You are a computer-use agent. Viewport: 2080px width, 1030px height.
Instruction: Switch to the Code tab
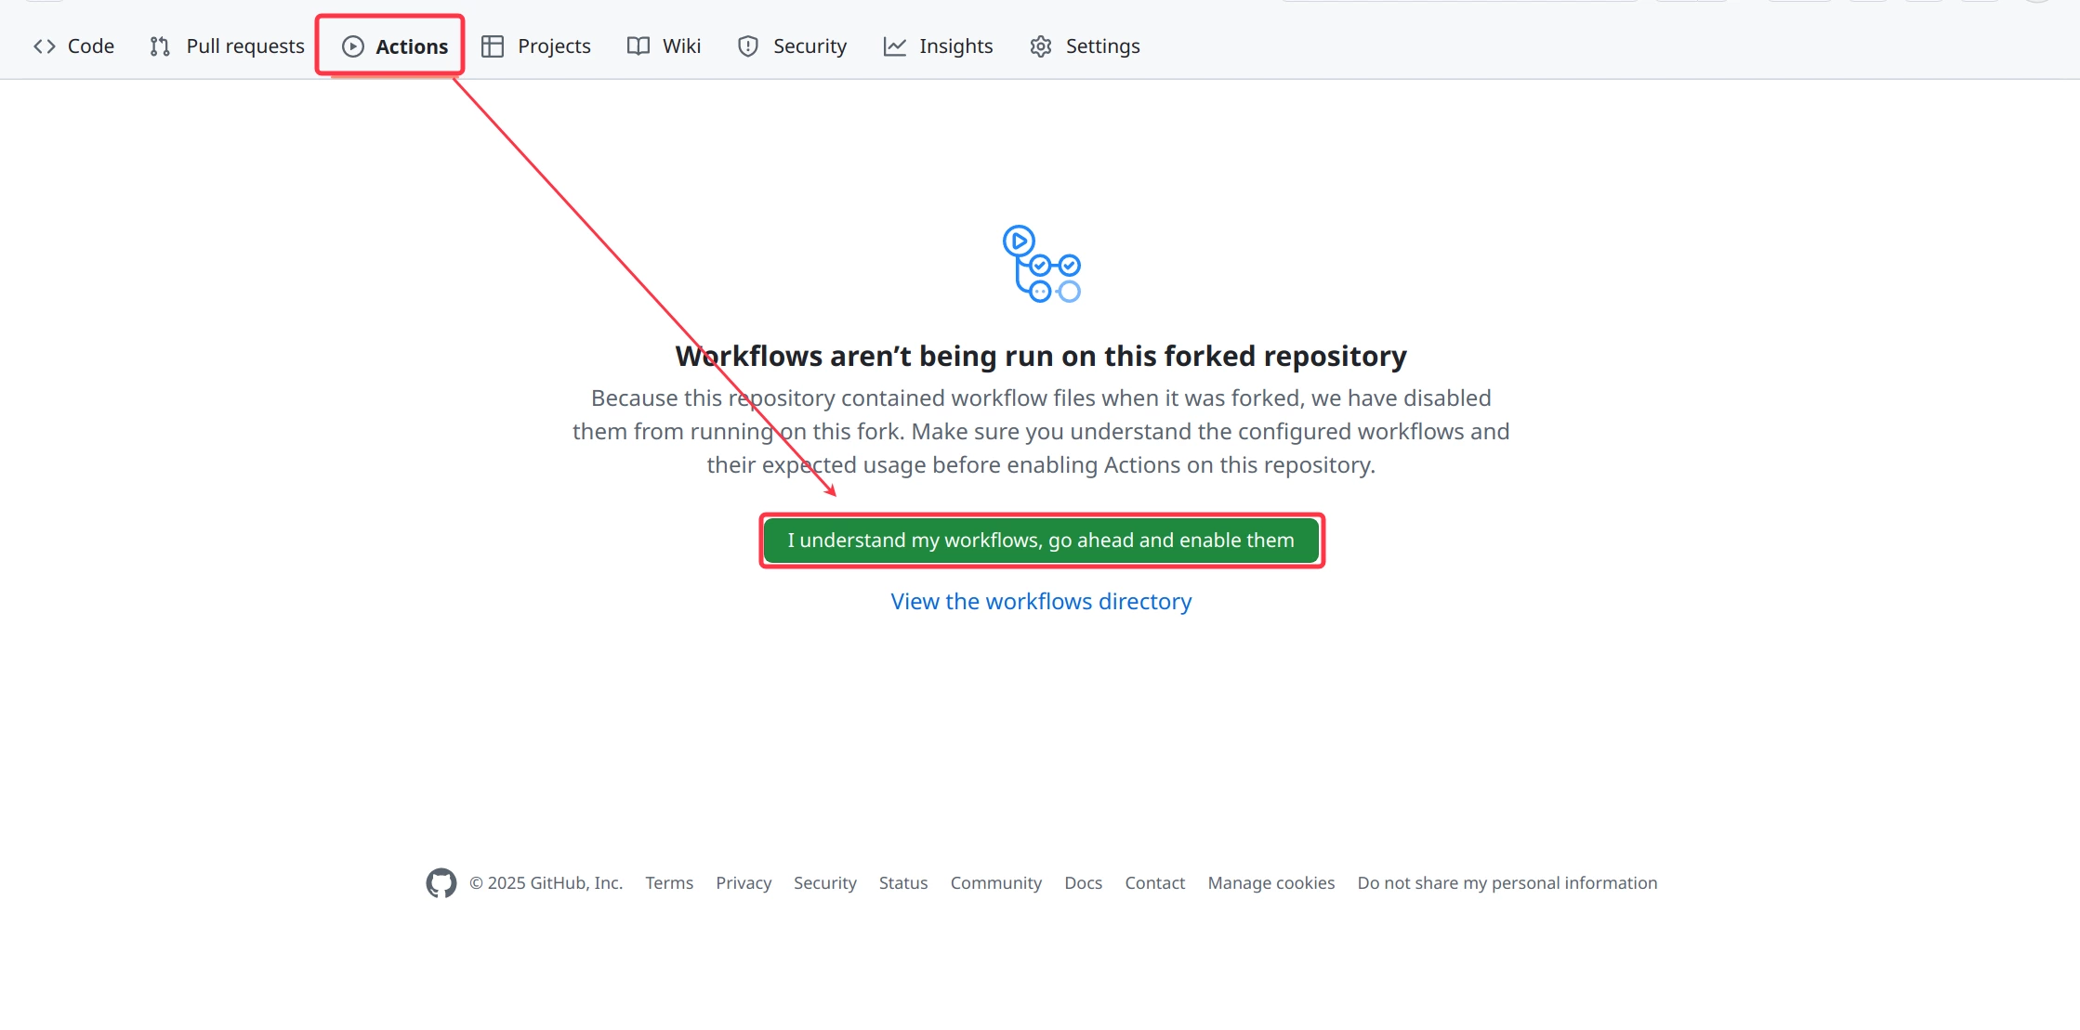[x=89, y=46]
